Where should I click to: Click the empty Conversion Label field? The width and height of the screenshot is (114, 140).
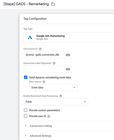tap(44, 69)
